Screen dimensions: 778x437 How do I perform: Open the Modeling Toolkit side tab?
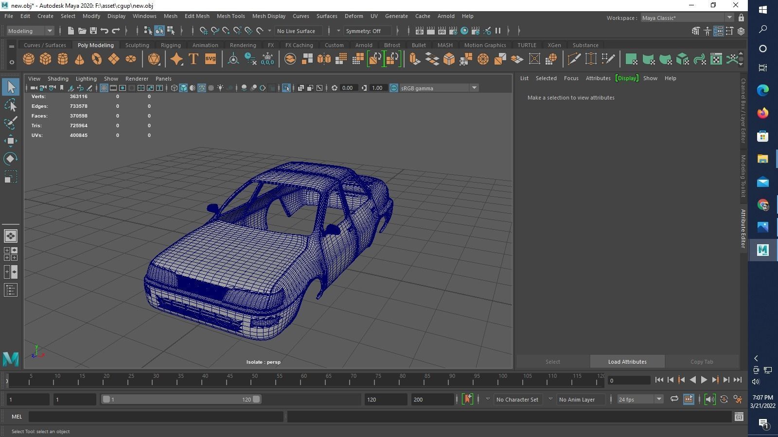click(743, 176)
